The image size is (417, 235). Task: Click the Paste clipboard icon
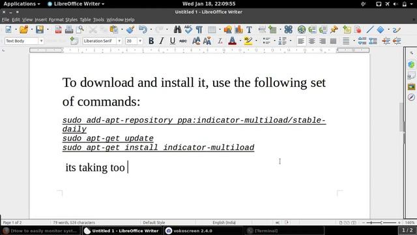coord(114,29)
